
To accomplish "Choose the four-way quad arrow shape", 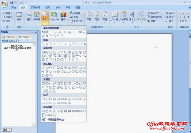I will point(66,68).
